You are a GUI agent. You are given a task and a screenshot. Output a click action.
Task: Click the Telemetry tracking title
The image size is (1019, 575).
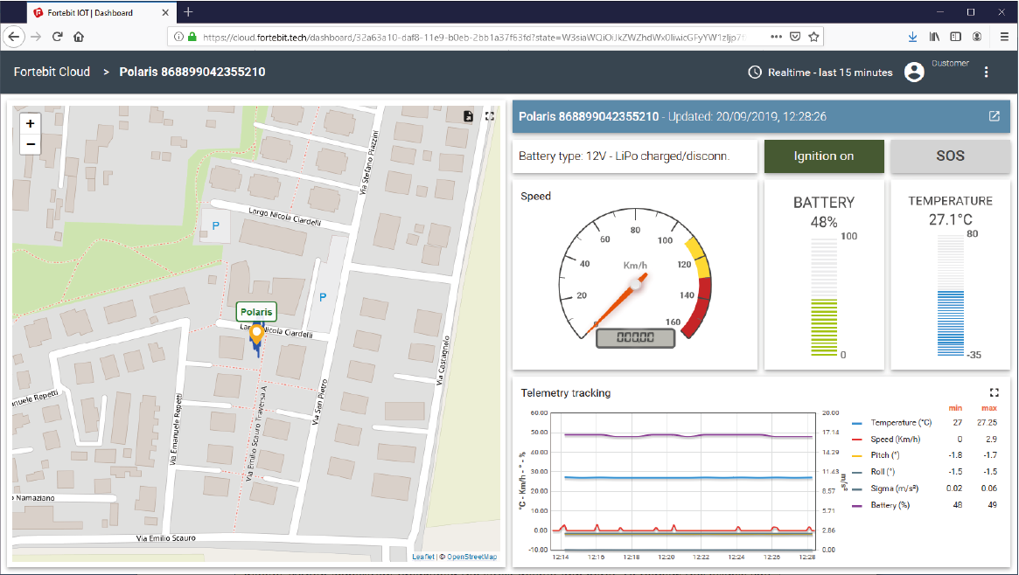565,392
